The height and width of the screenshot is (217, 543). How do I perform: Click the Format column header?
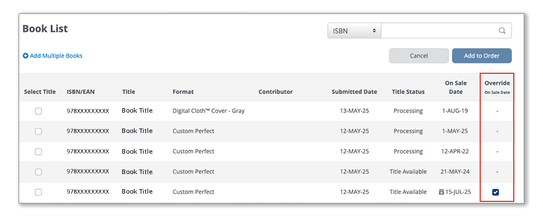(183, 92)
